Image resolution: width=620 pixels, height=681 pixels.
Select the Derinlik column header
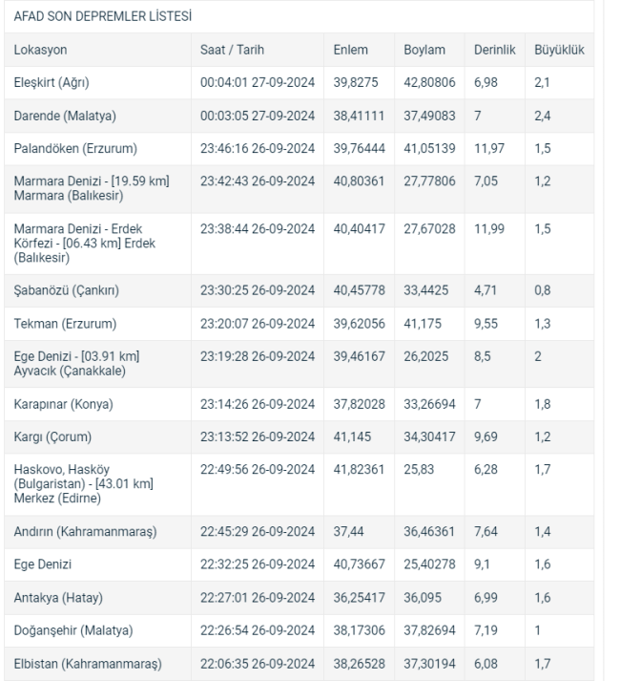coord(495,50)
